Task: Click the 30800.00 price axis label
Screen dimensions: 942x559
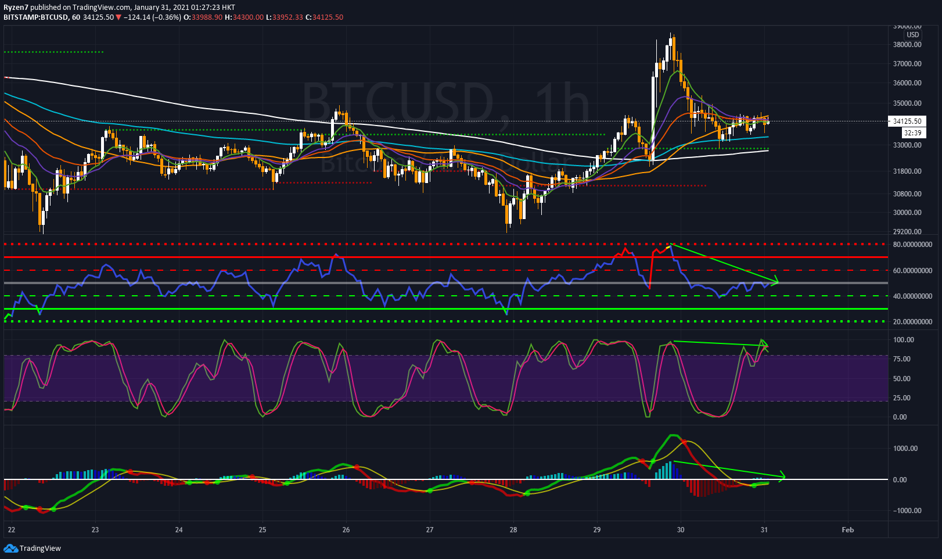Action: [907, 194]
